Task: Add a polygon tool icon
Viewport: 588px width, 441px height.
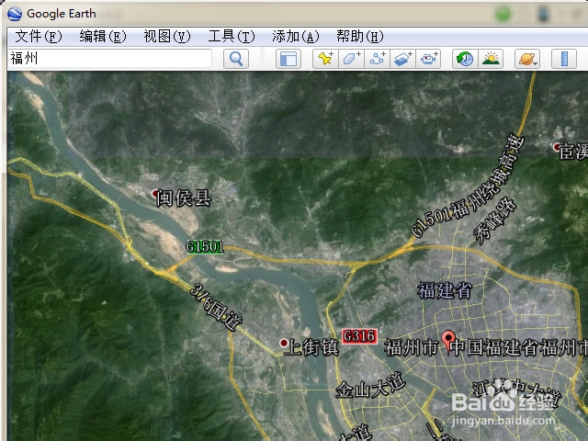Action: tap(351, 59)
